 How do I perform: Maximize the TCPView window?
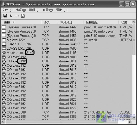coord(127,4)
